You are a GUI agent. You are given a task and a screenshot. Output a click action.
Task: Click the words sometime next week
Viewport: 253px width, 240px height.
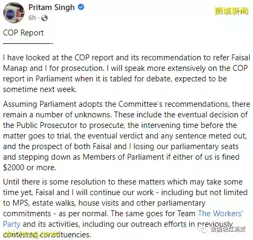[x=40, y=89]
